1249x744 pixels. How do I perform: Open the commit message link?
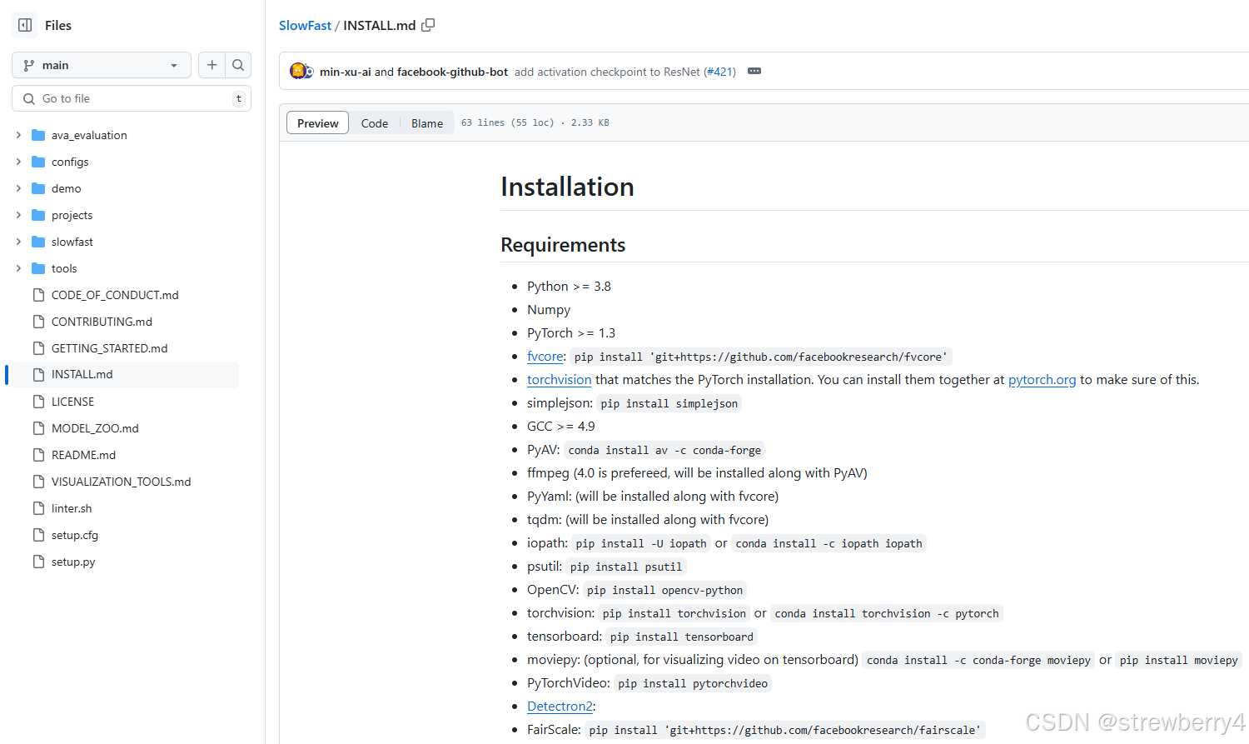pyautogui.click(x=607, y=72)
